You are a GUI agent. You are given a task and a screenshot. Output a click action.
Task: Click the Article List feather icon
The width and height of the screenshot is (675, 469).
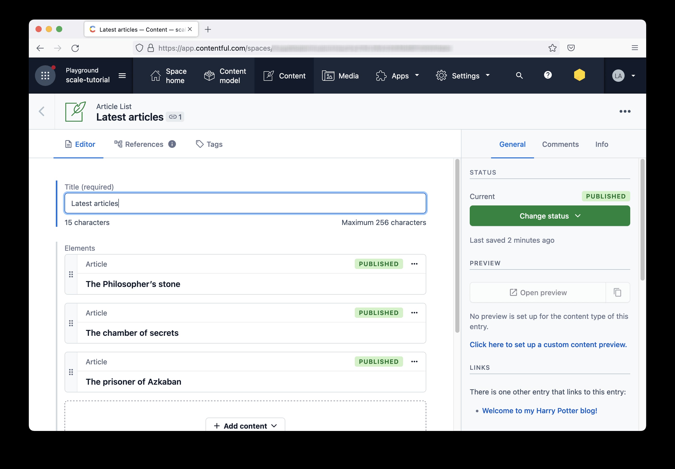pyautogui.click(x=75, y=112)
